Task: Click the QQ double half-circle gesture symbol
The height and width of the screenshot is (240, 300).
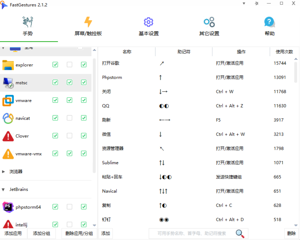Action: click(x=164, y=106)
